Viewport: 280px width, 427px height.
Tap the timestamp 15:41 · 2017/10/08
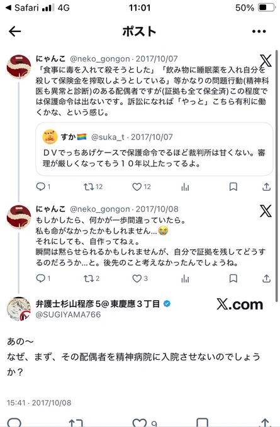coord(39,403)
